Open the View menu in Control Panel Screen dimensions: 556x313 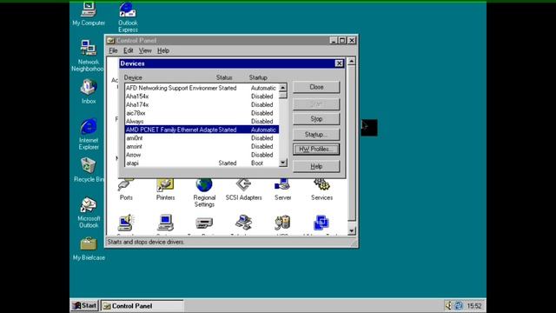(145, 50)
